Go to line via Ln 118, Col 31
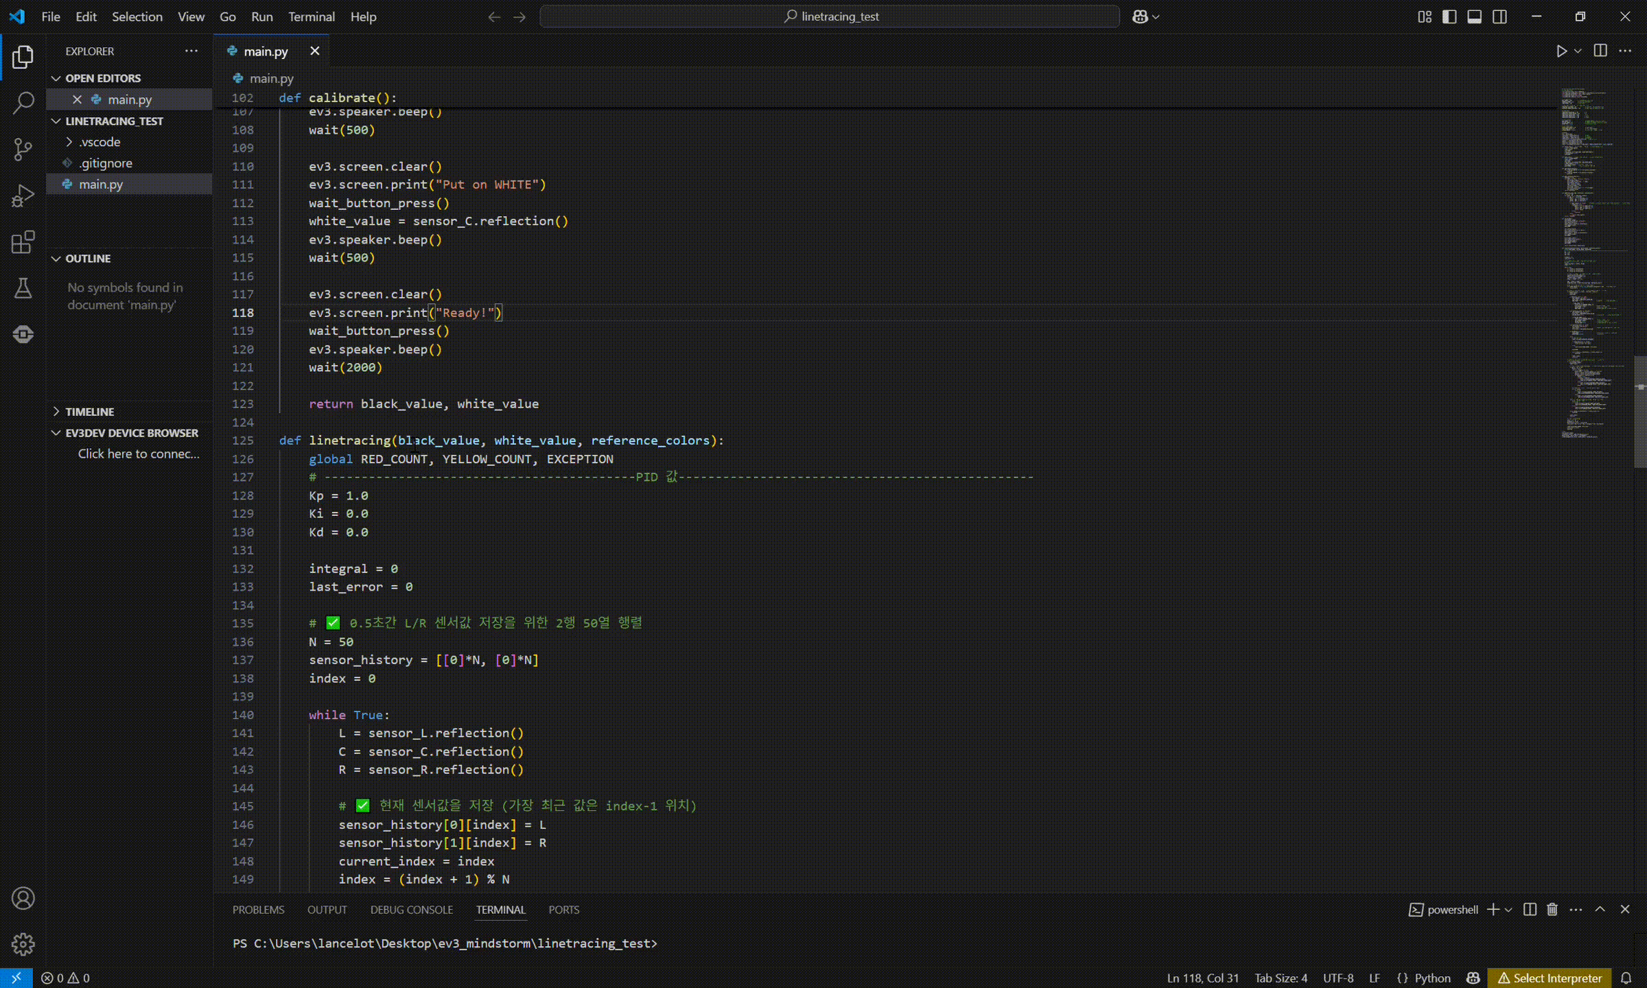 pyautogui.click(x=1203, y=978)
